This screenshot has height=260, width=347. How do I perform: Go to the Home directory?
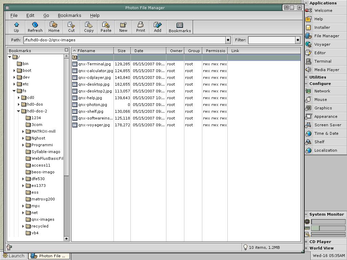[54, 27]
